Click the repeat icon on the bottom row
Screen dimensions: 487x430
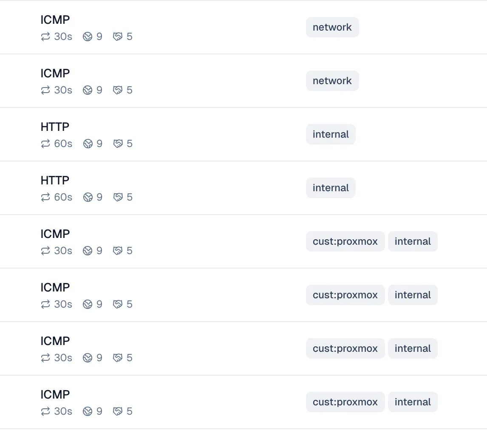coord(45,411)
